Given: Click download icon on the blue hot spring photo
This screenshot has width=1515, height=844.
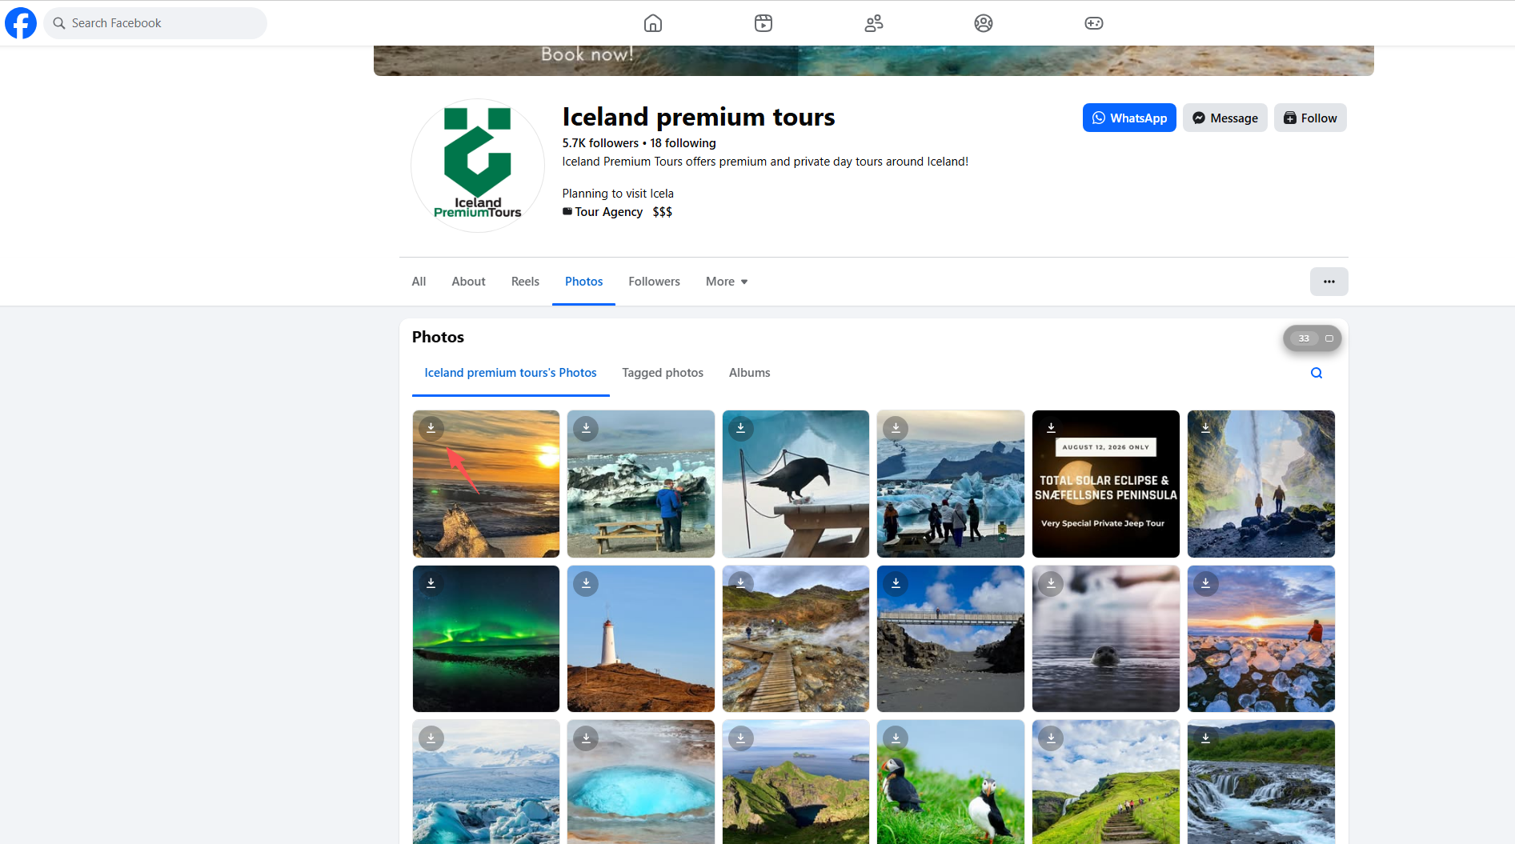Looking at the screenshot, I should coord(587,738).
